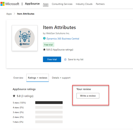Click the Save to my list text
This screenshot has height=135, width=133.
pos(76,59)
